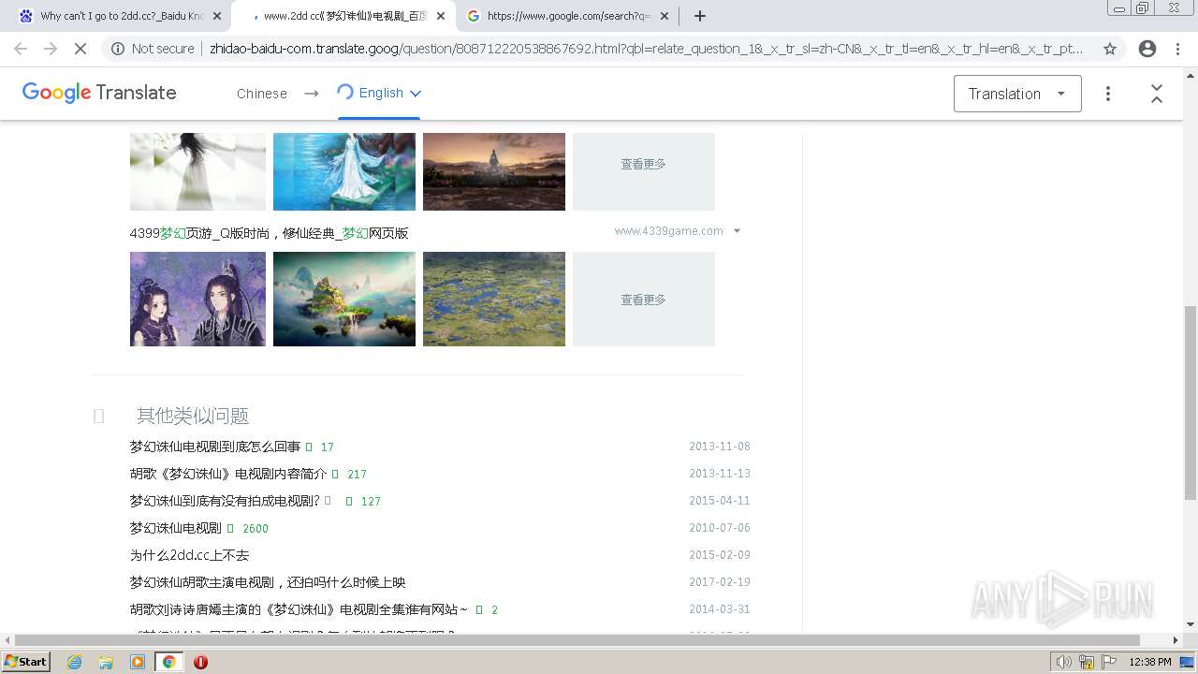This screenshot has width=1198, height=674.
Task: Open the network tray icon
Action: (x=1087, y=662)
